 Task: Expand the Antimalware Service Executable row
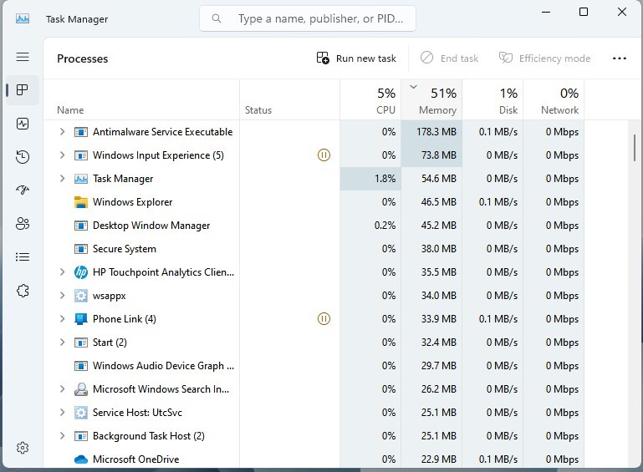(63, 131)
